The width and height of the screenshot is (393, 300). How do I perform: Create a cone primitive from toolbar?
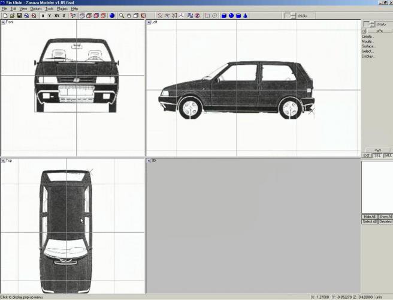(x=246, y=16)
